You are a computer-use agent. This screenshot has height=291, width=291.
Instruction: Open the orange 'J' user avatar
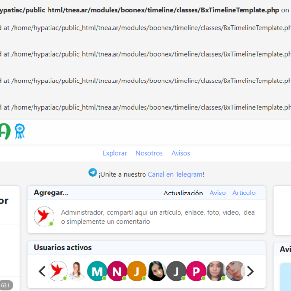point(137,271)
